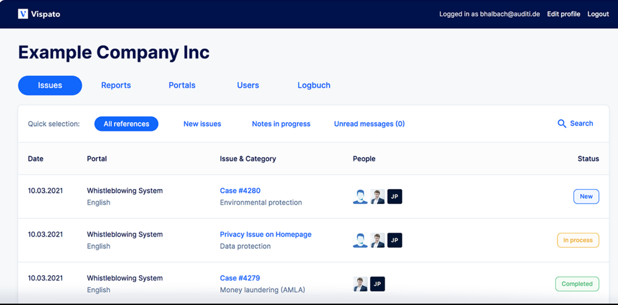Enable the Notes in progress filter

(281, 124)
